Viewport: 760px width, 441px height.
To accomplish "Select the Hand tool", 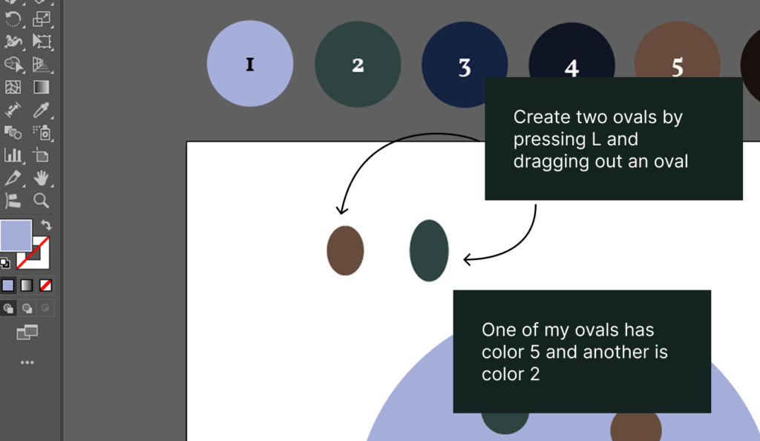I will point(42,178).
